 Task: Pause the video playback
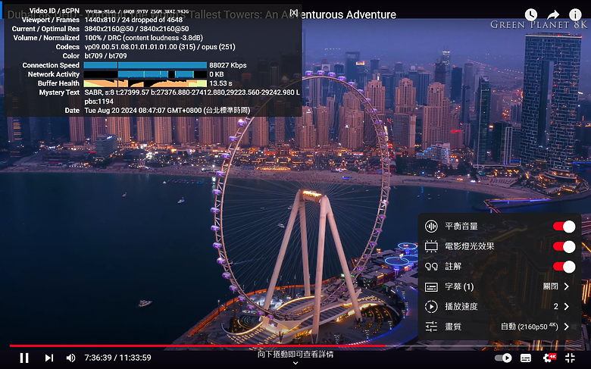pos(24,358)
